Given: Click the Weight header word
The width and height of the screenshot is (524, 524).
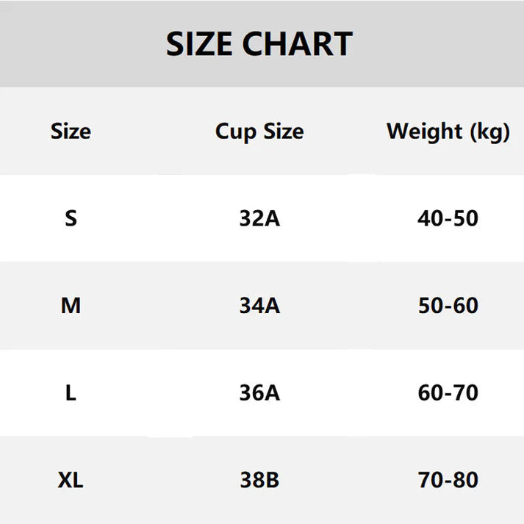Looking at the screenshot, I should pos(425,132).
